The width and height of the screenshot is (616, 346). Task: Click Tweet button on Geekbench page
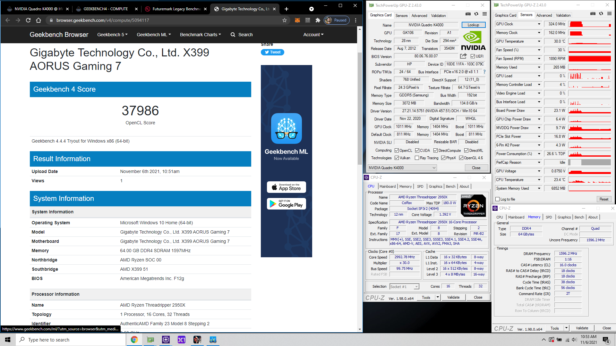point(272,52)
